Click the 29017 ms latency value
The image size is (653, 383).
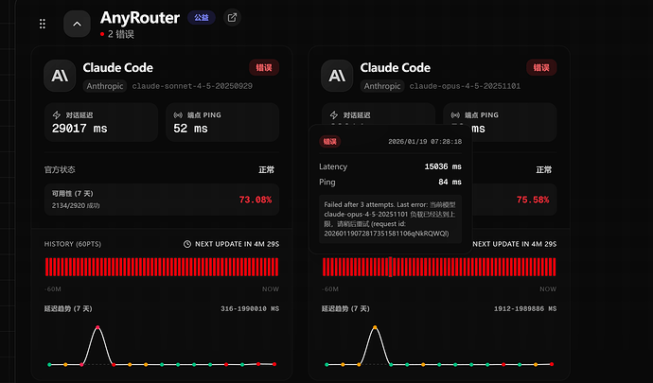coord(79,129)
